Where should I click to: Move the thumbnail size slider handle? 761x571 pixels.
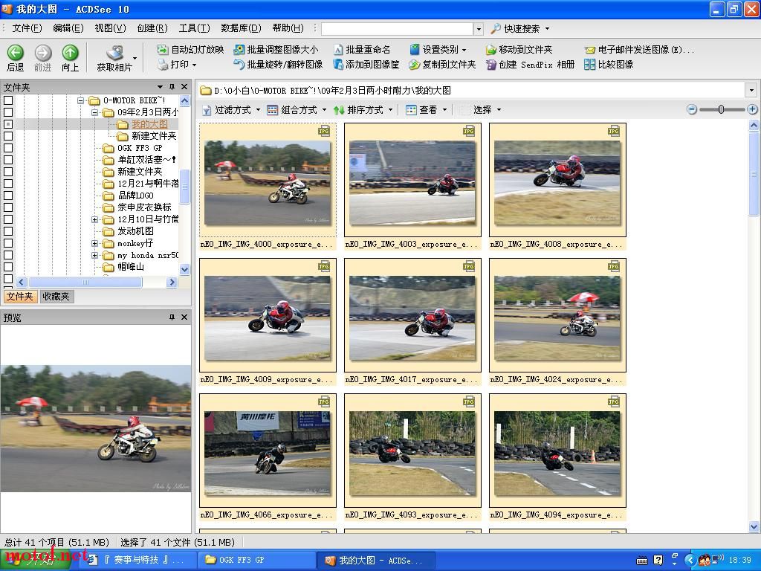point(721,110)
